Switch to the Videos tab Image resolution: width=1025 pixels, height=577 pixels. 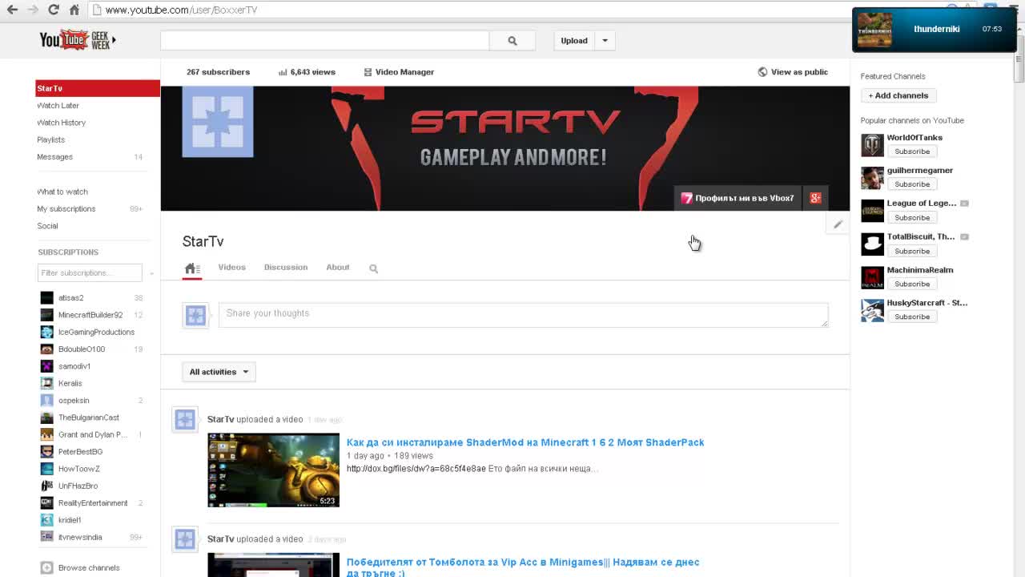pyautogui.click(x=231, y=267)
